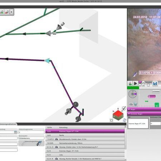Click the play button under the video
The height and width of the screenshot is (161, 161).
135,83
